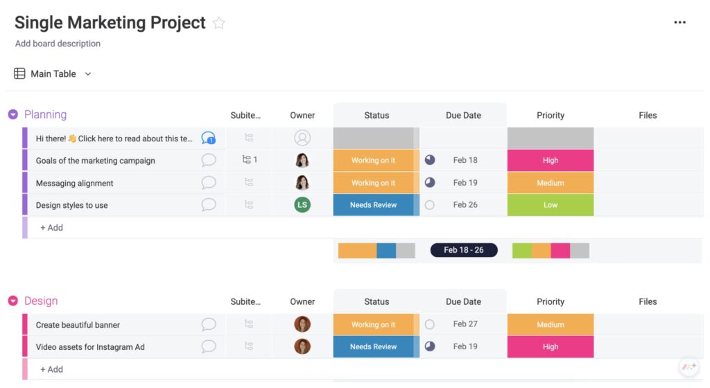
Task: Change the High priority cell on Goals row
Action: pos(550,160)
